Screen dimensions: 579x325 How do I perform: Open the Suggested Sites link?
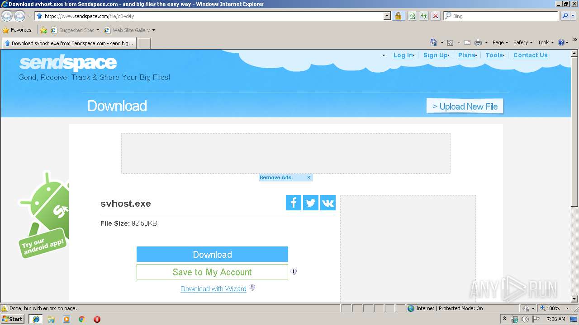pos(75,30)
